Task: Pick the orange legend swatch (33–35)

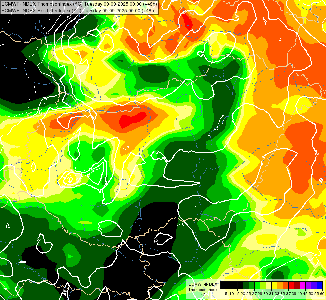Action: pyautogui.click(x=280, y=285)
